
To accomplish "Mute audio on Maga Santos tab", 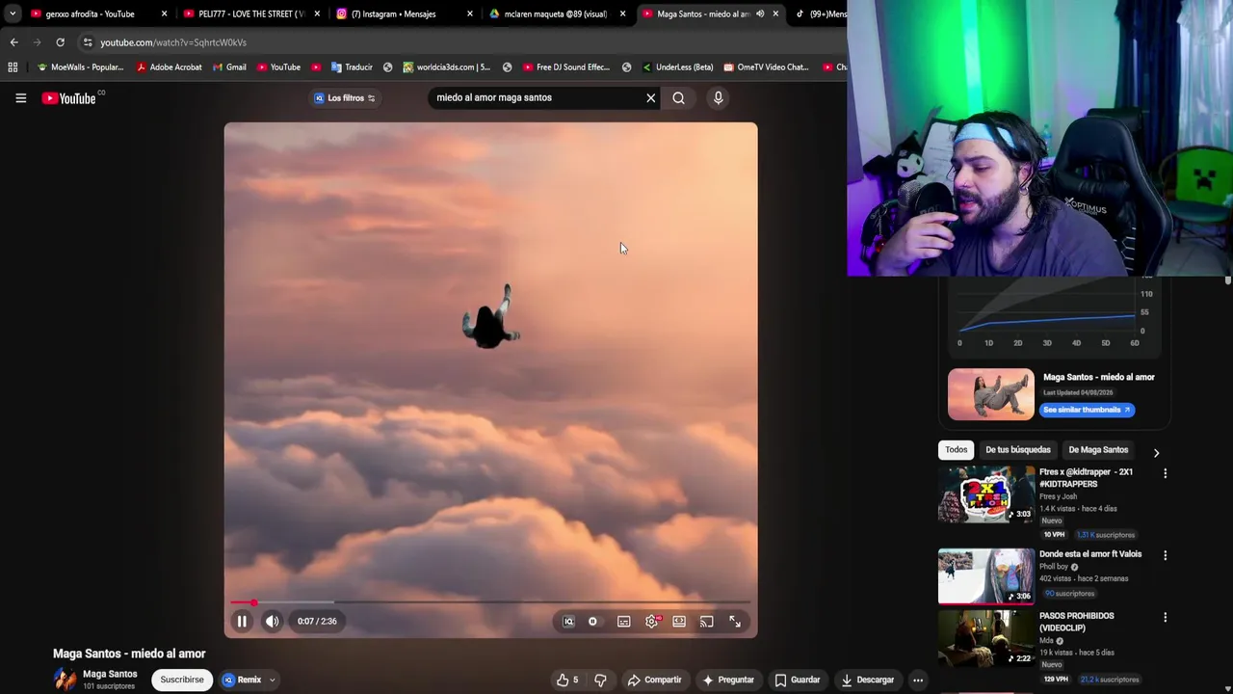I will click(x=760, y=13).
